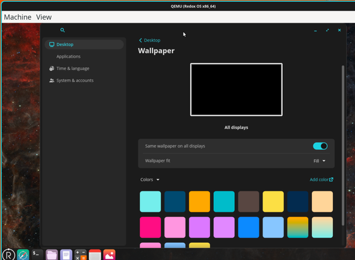
Task: Open the QEMU Machine menu
Action: click(x=18, y=17)
